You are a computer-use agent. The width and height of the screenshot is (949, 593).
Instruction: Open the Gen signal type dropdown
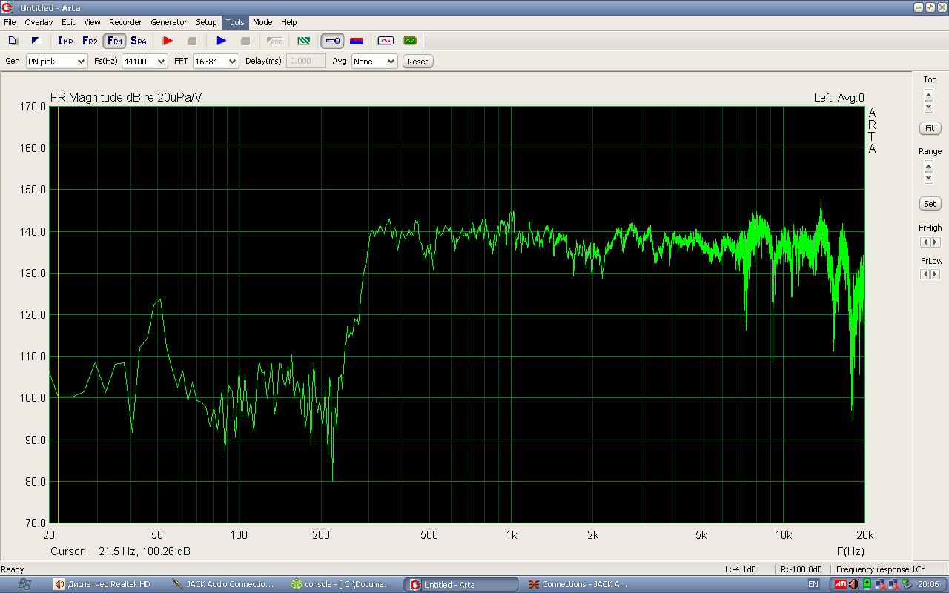click(57, 62)
